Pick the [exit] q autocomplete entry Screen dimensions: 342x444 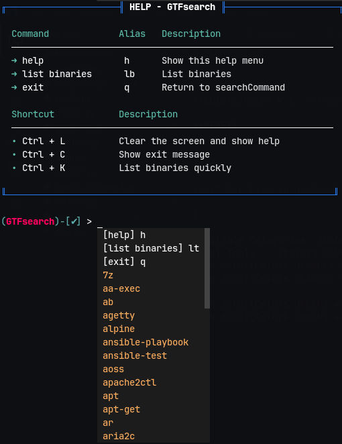click(x=151, y=262)
